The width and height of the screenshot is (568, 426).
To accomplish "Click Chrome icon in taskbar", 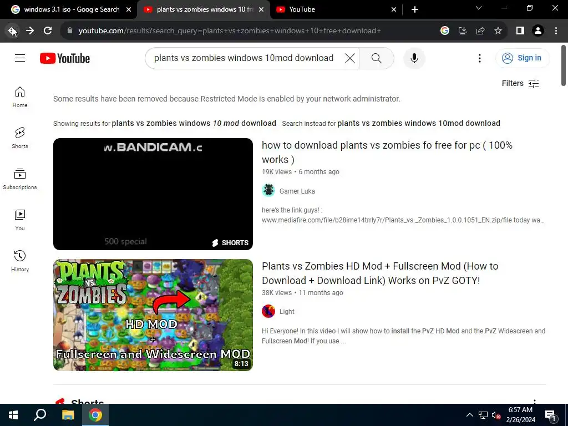I will (x=95, y=415).
